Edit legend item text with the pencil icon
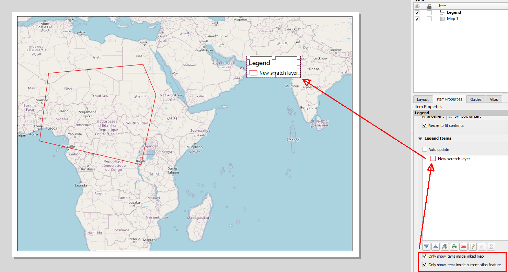This screenshot has width=508, height=272. tap(472, 246)
